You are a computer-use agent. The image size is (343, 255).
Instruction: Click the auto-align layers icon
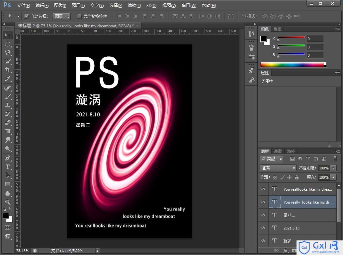click(231, 16)
